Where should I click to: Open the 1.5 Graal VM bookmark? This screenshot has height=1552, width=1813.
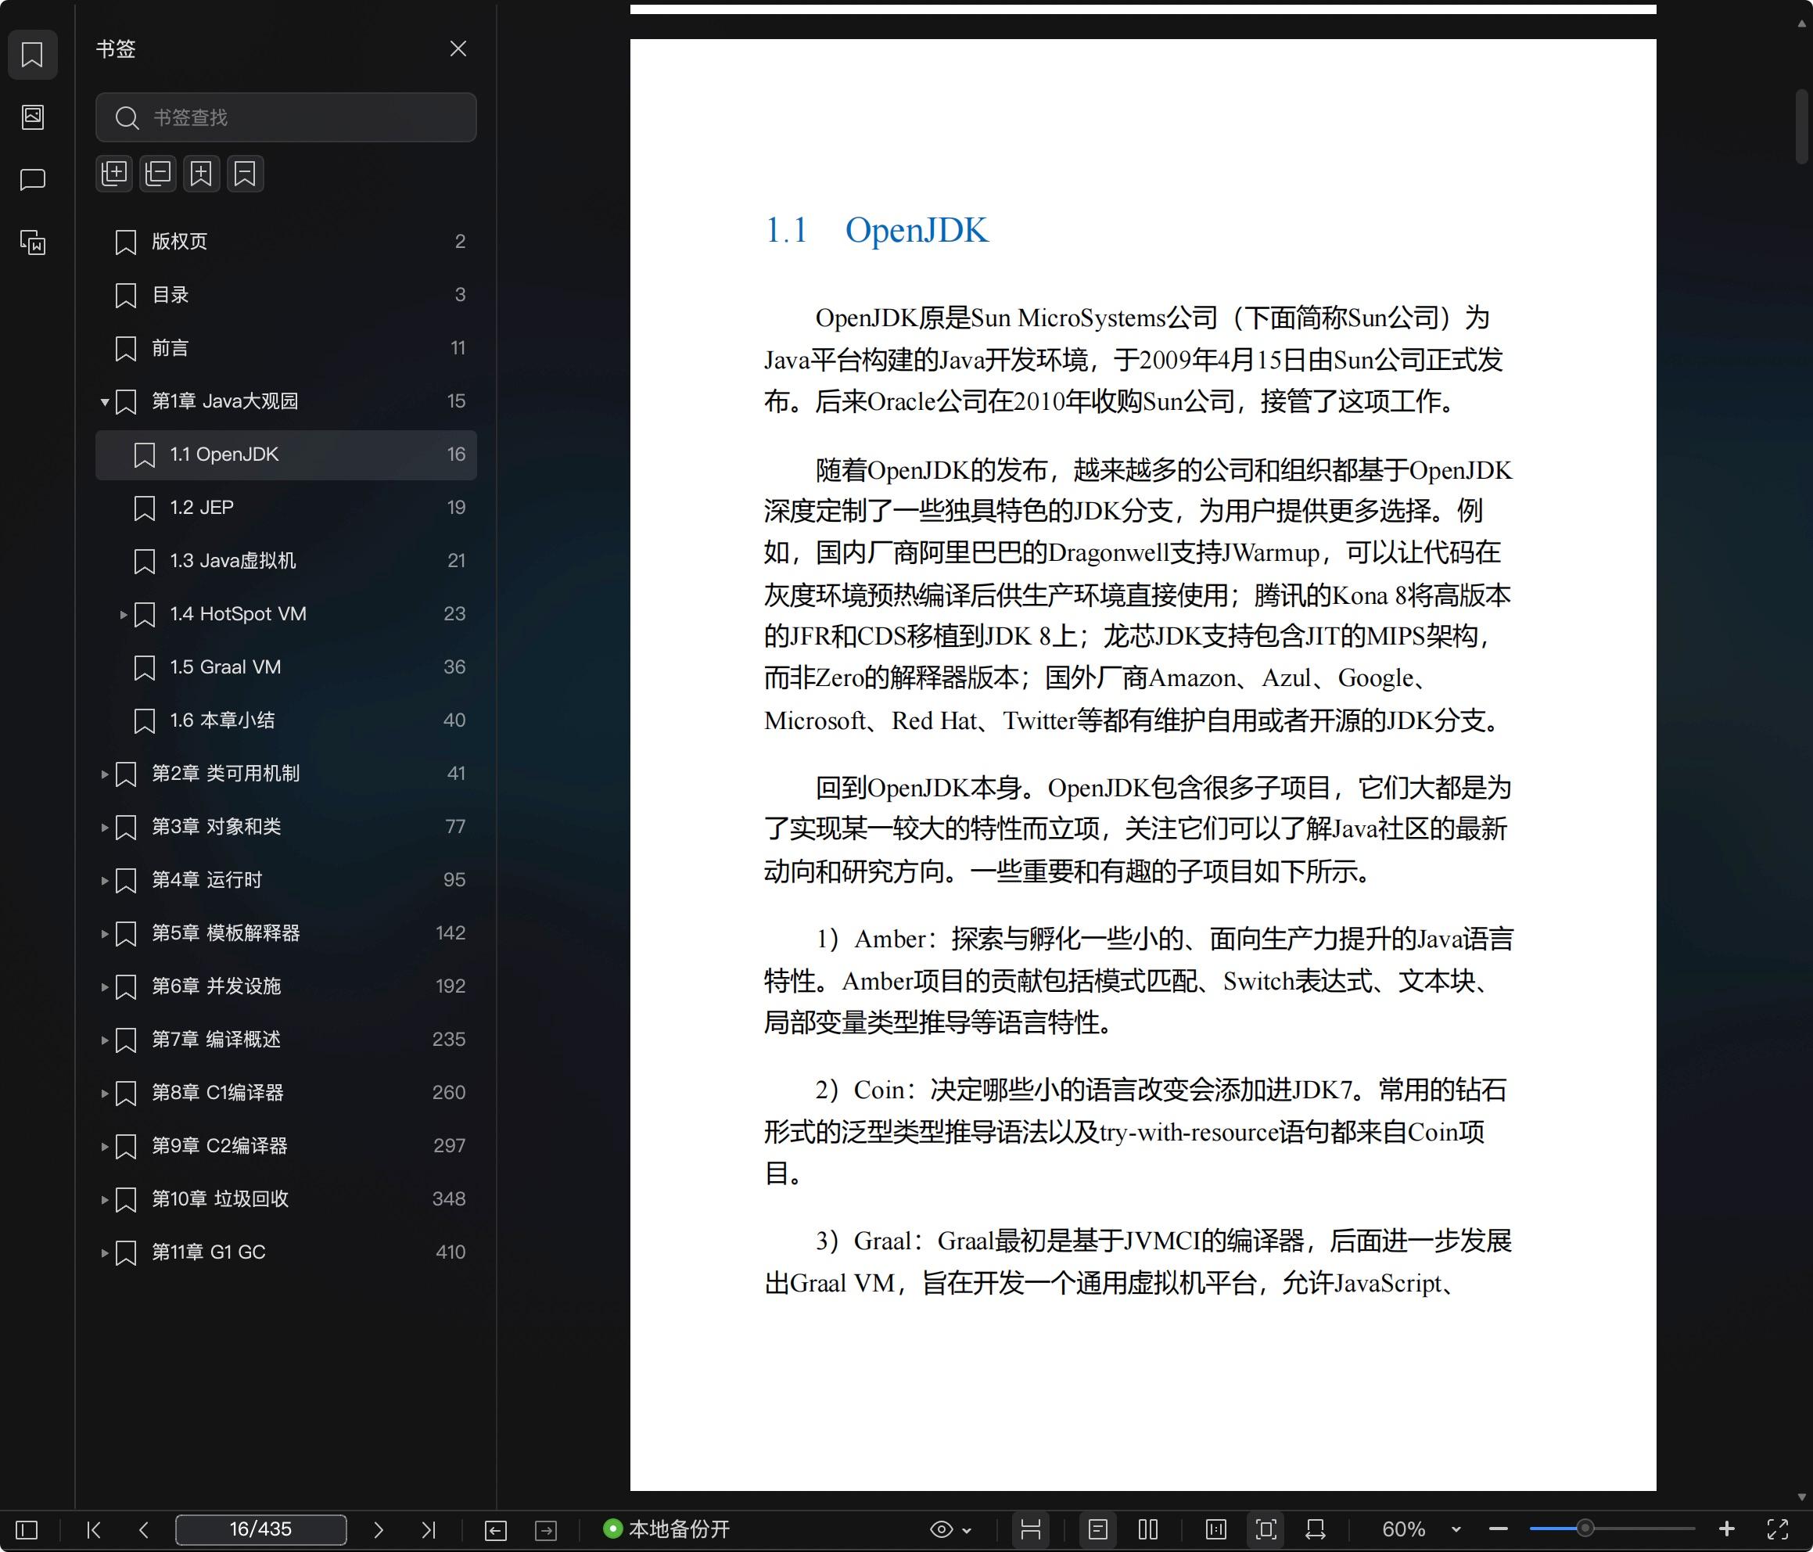(286, 667)
